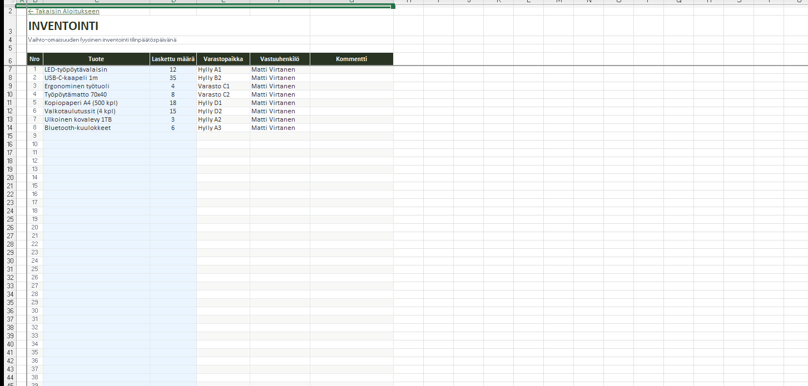Click row header 7

click(x=9, y=69)
